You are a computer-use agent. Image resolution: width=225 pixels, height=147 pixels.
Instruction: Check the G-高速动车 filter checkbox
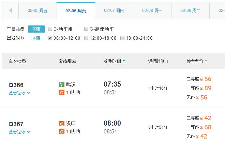click(x=86, y=29)
